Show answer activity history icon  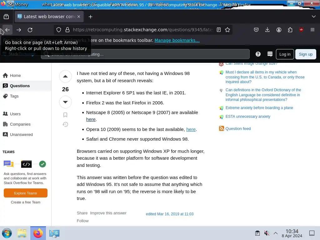tap(65, 124)
